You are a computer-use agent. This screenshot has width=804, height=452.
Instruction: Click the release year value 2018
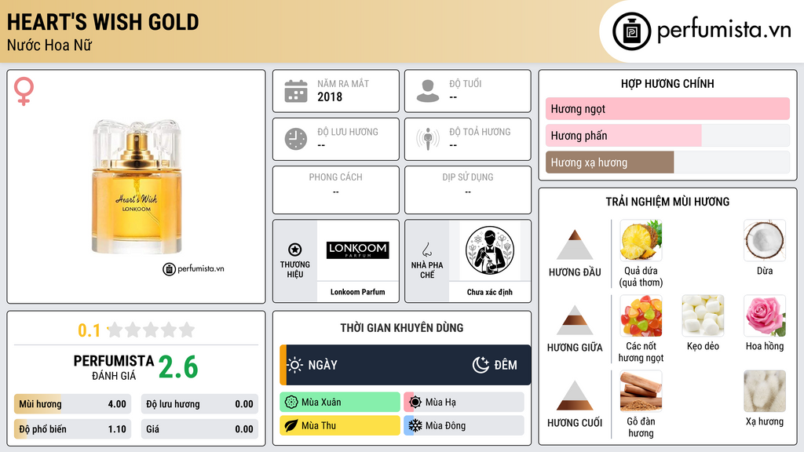pos(330,97)
